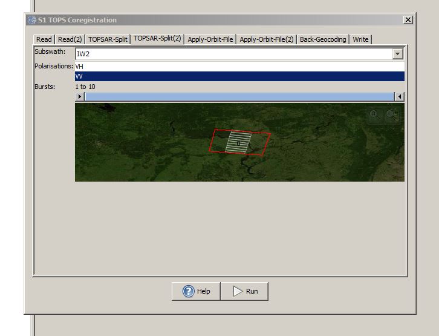Select the highlighted VV polarisation
Viewport: 439px width, 336px height.
(x=239, y=76)
